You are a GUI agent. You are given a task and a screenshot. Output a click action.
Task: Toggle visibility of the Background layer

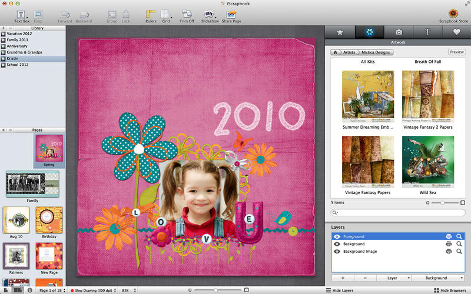tap(337, 244)
